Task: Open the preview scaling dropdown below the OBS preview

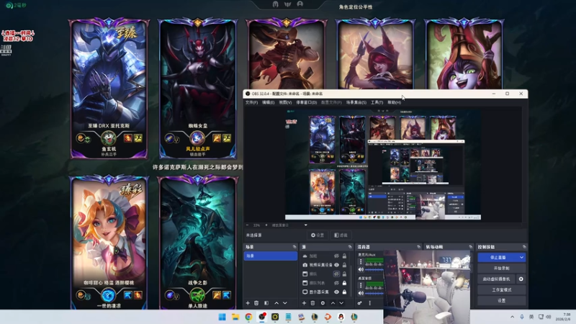Action: click(x=305, y=225)
